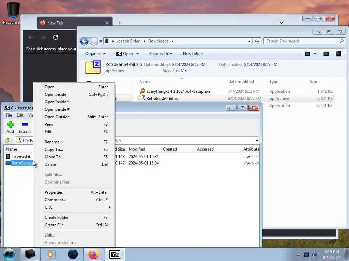Open Firefox list all tabs chevron
Viewport: 349px width, 261px height.
pos(281,23)
